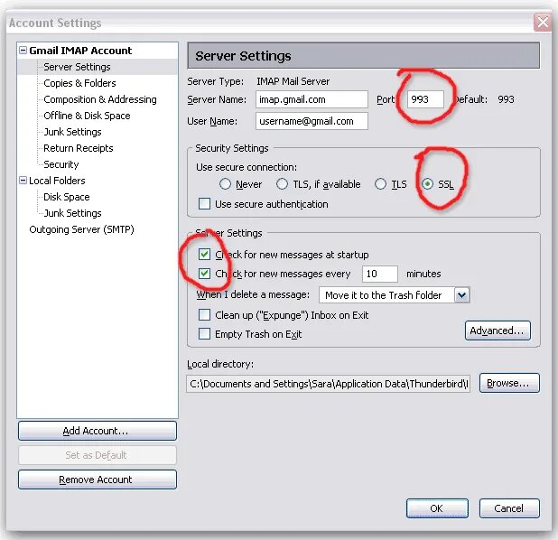Open Junk Settings under Local Folders
The width and height of the screenshot is (558, 540).
click(72, 213)
